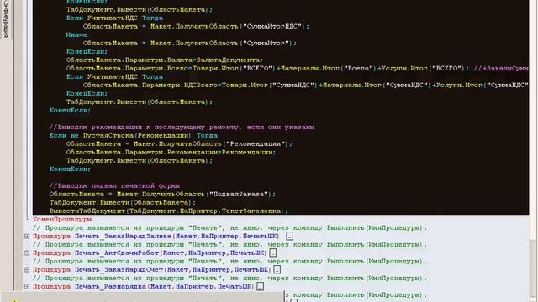
Task: Open collapsed ellipsis box after Печать_Разнарядка
Action: click(260, 287)
